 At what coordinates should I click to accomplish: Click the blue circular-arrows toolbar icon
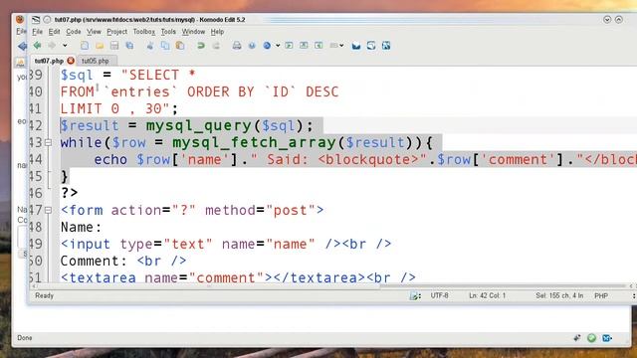tap(371, 46)
